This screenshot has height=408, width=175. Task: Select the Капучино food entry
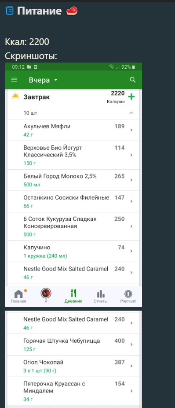click(73, 251)
